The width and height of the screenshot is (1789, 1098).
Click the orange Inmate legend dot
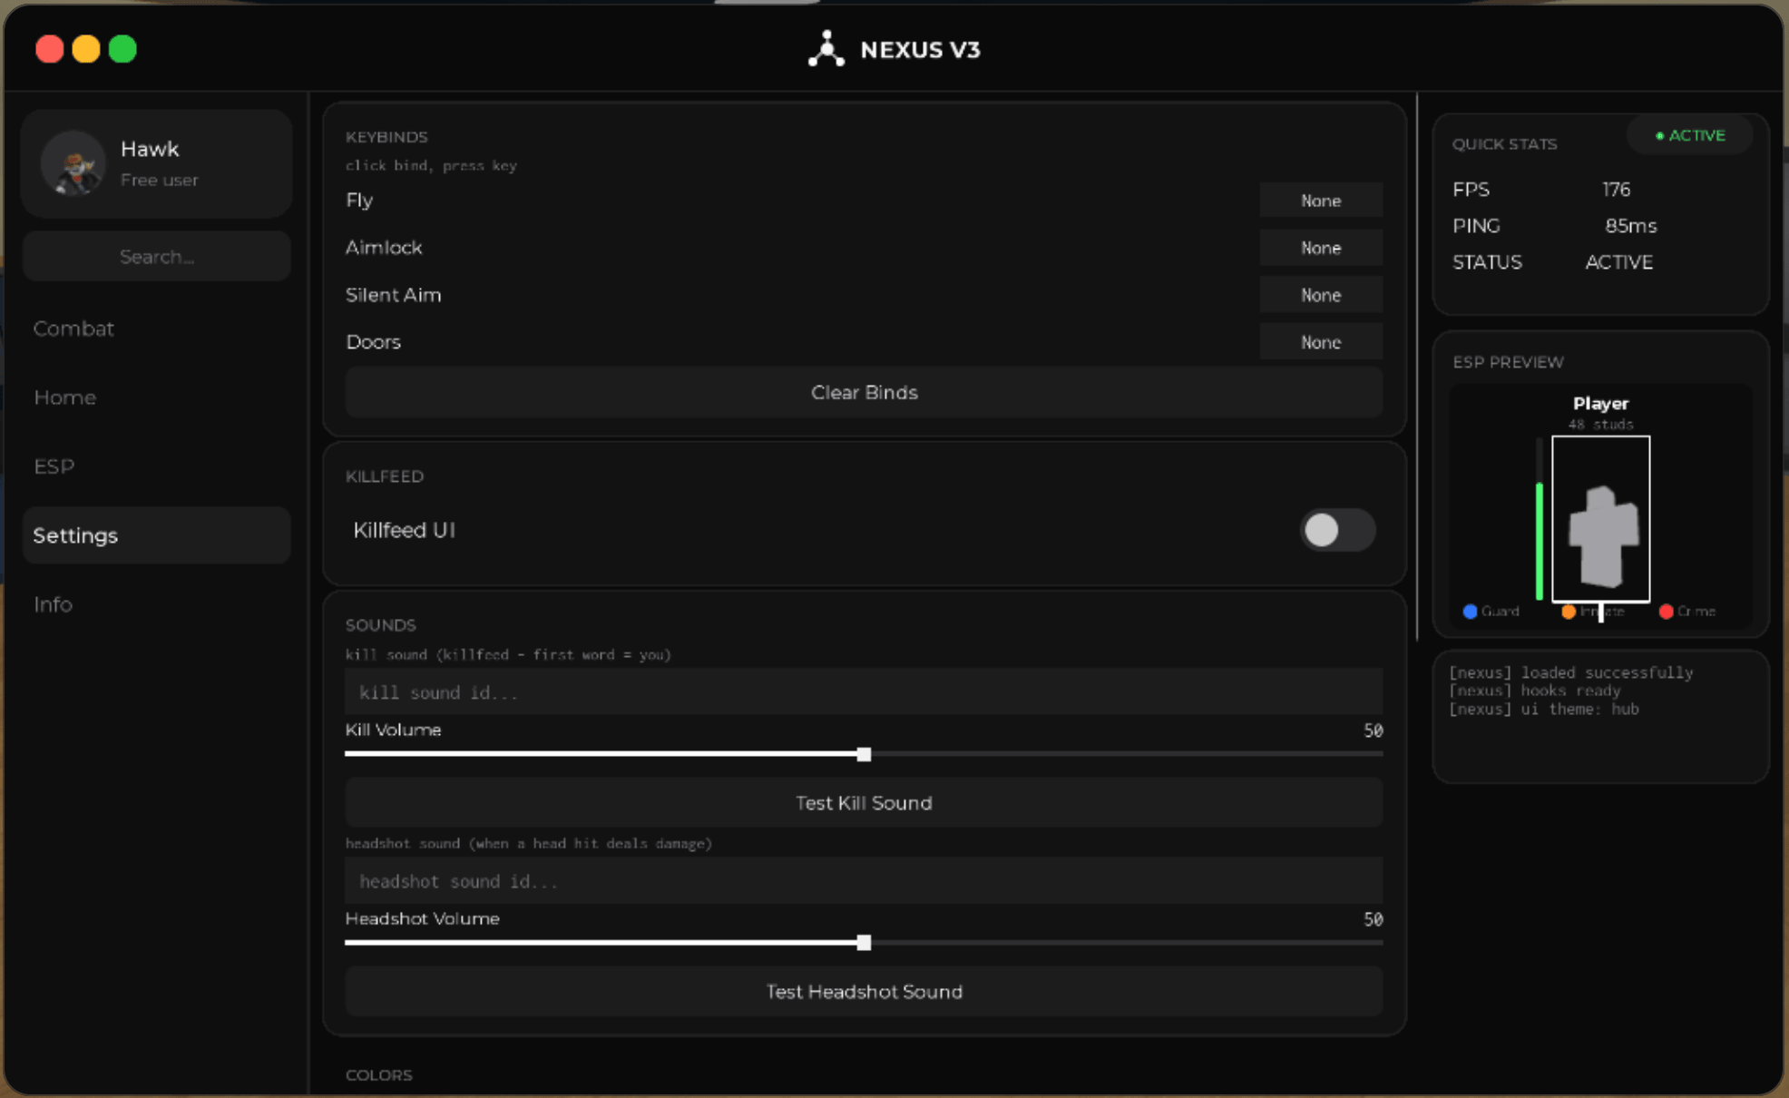[x=1569, y=612]
